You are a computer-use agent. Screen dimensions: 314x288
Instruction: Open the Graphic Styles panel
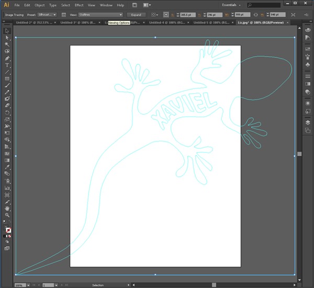308,111
